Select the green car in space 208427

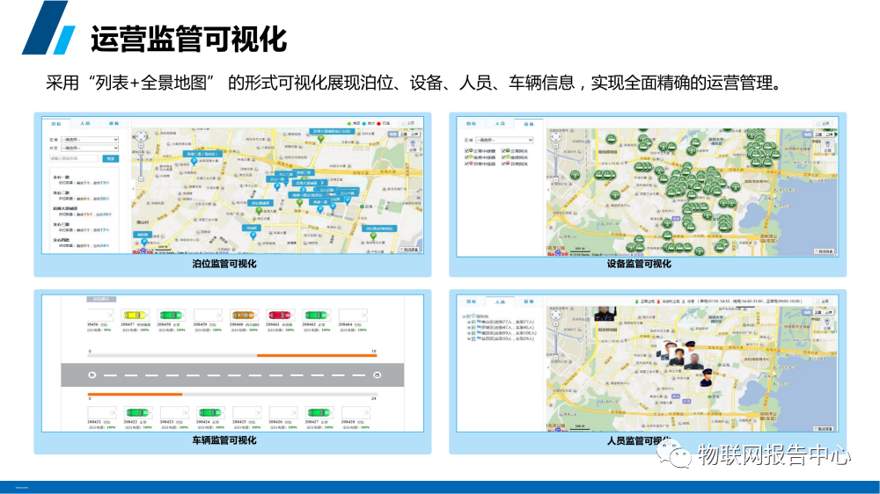click(x=318, y=413)
